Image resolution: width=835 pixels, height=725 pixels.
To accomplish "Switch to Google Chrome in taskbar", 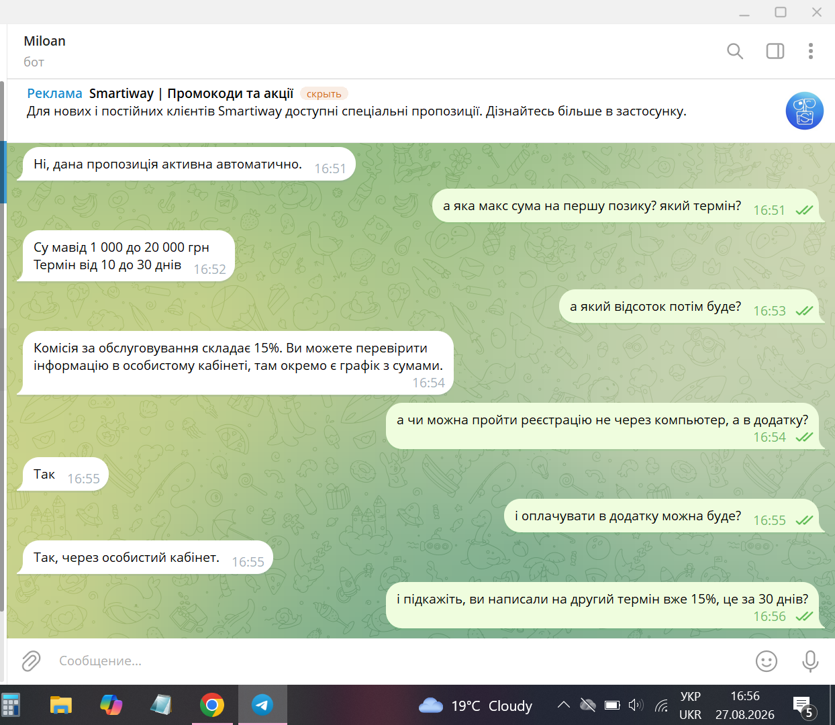I will 212,706.
